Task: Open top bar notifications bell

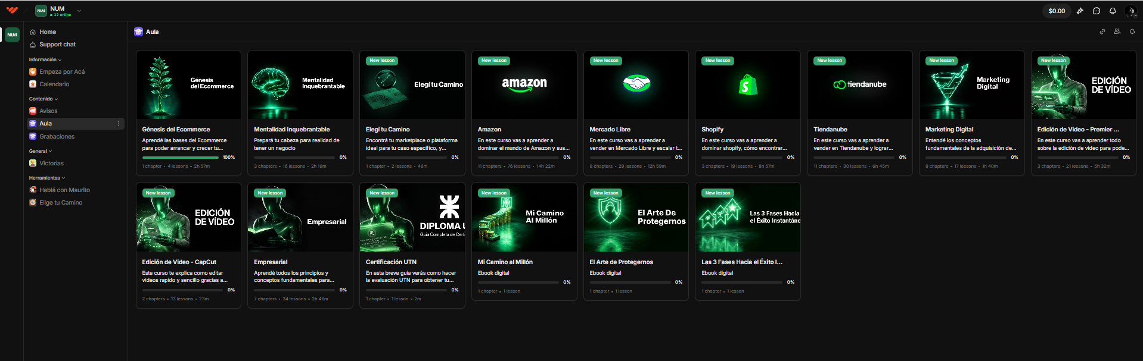Action: point(1113,11)
